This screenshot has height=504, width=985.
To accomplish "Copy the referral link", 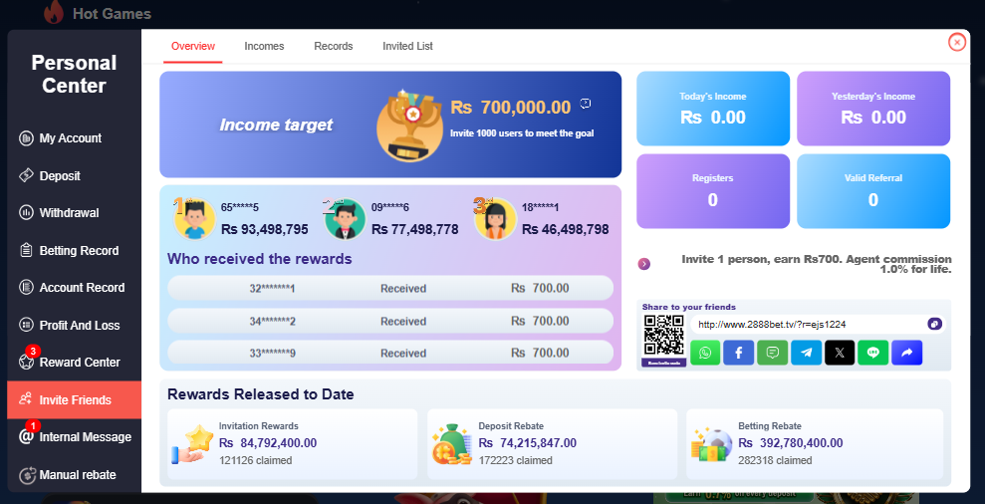I will (x=934, y=324).
